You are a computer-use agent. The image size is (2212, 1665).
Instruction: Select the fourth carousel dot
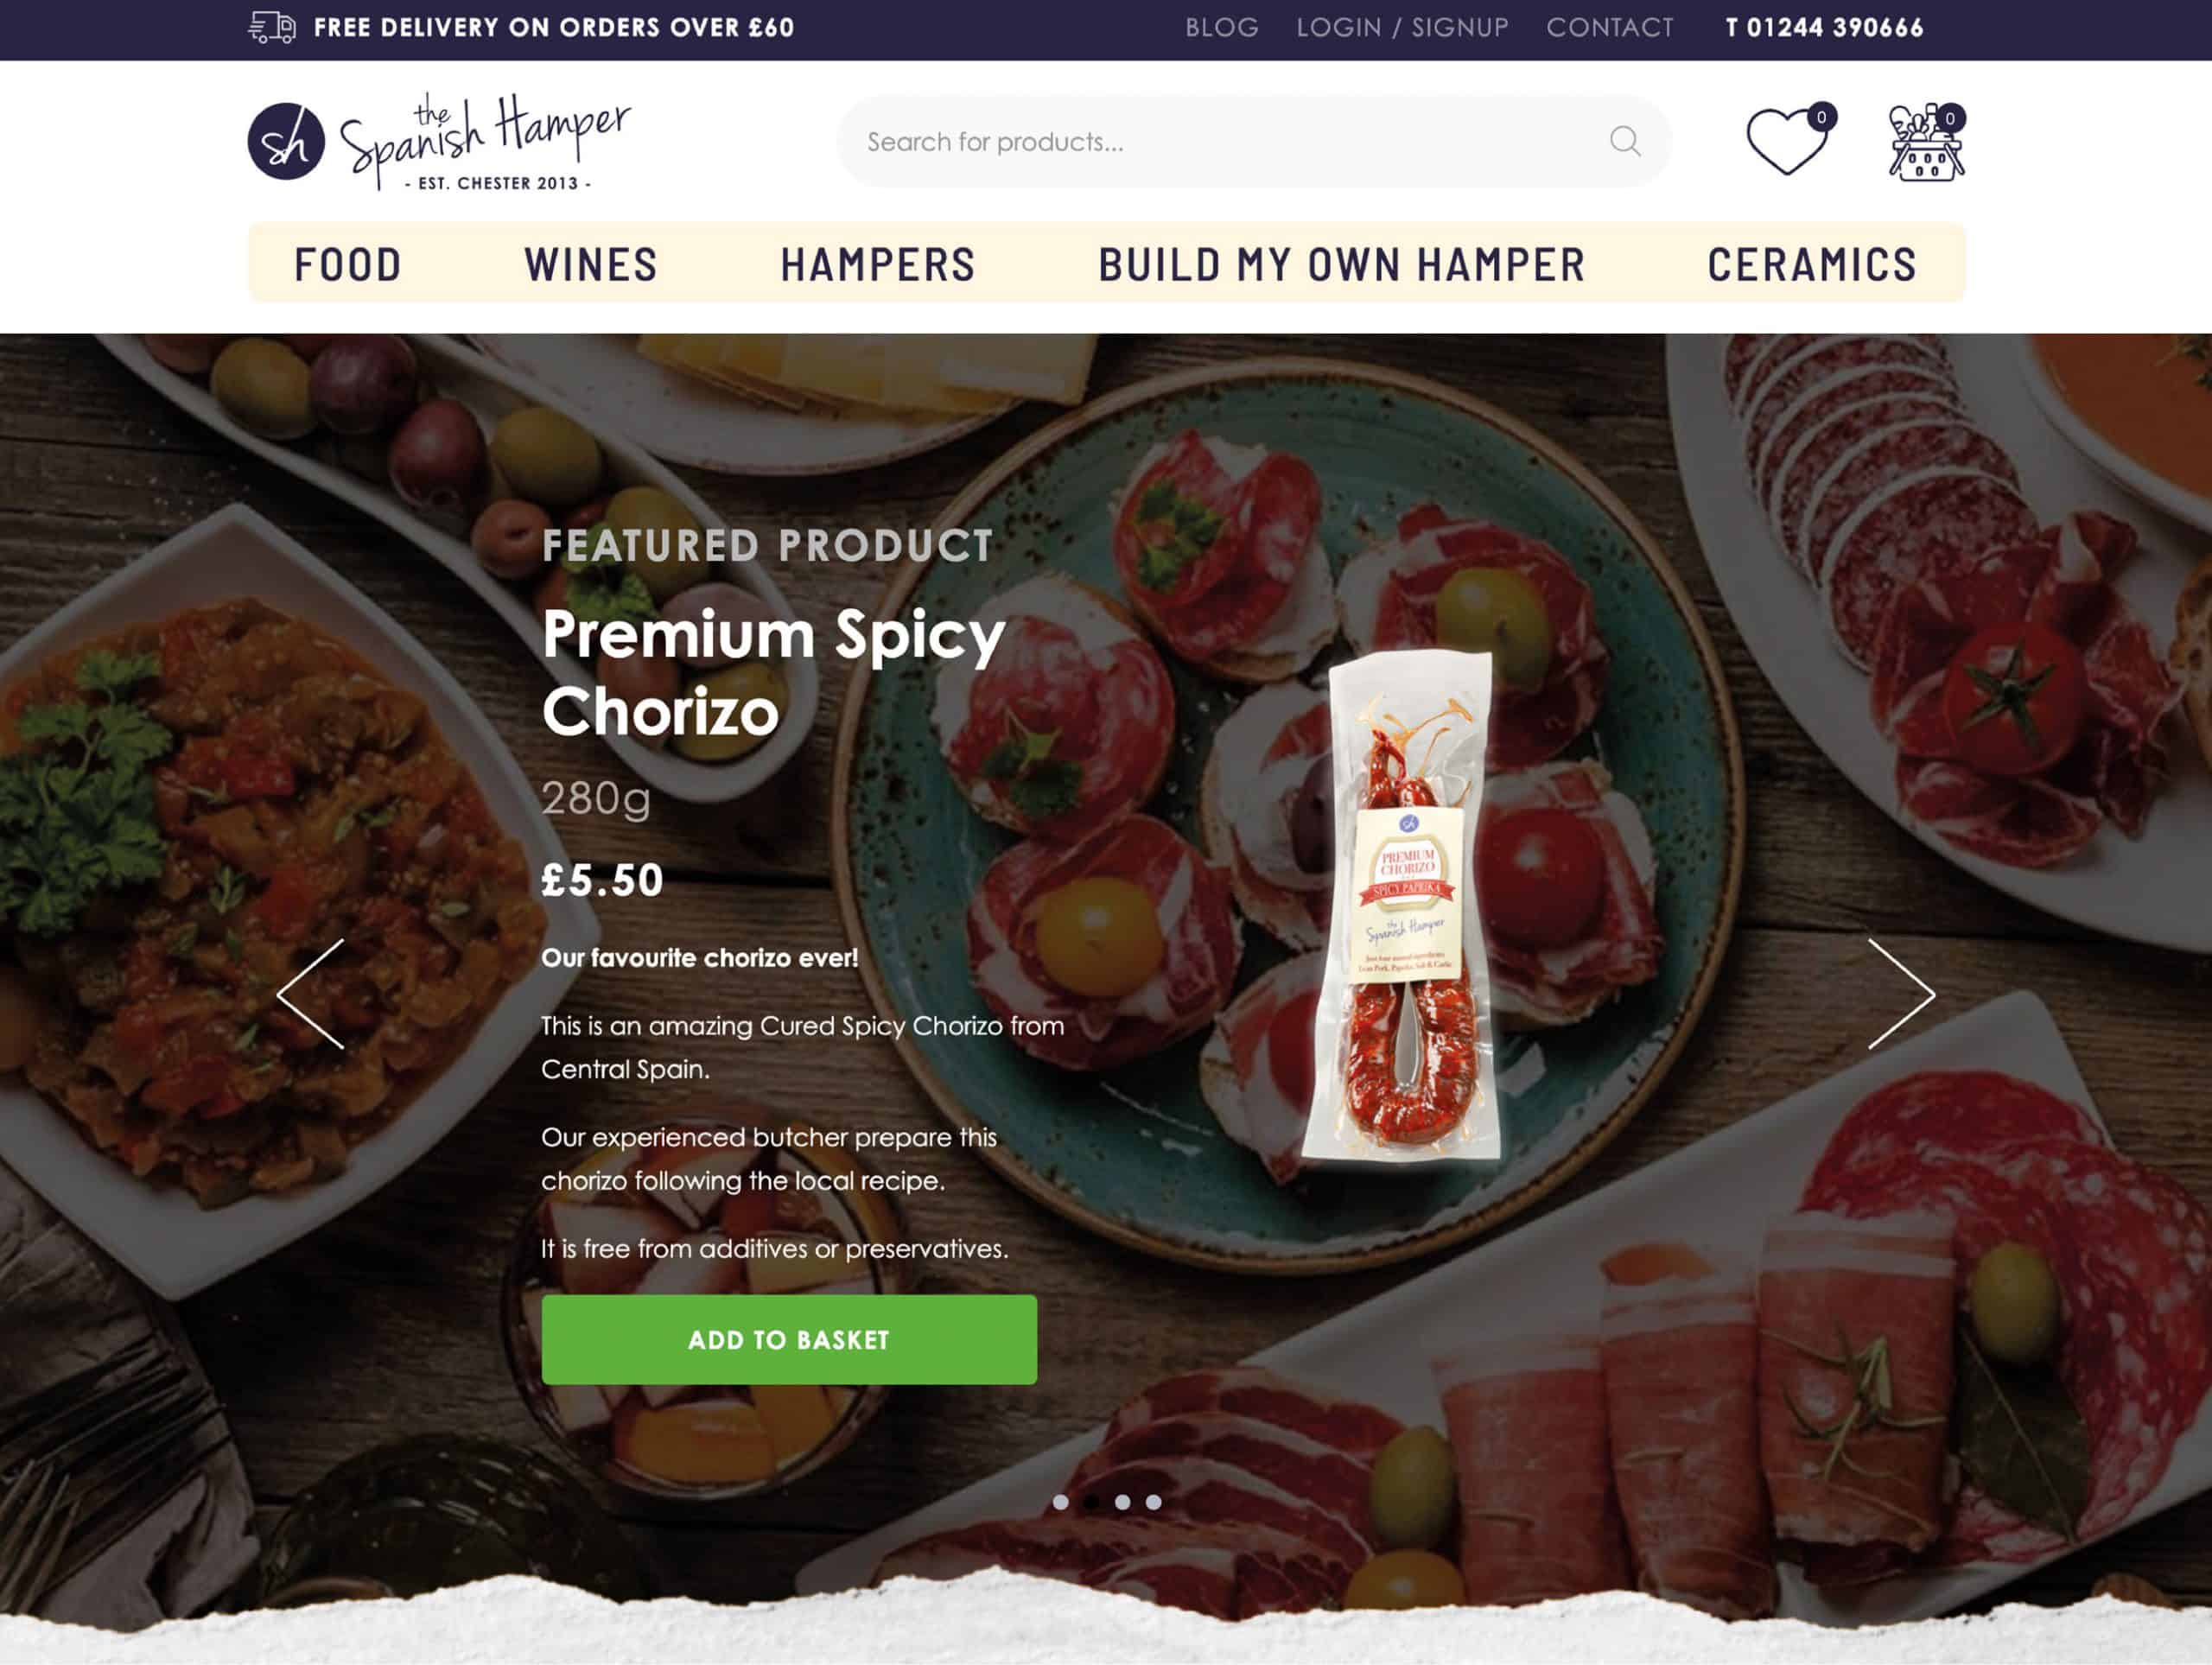(1153, 1502)
